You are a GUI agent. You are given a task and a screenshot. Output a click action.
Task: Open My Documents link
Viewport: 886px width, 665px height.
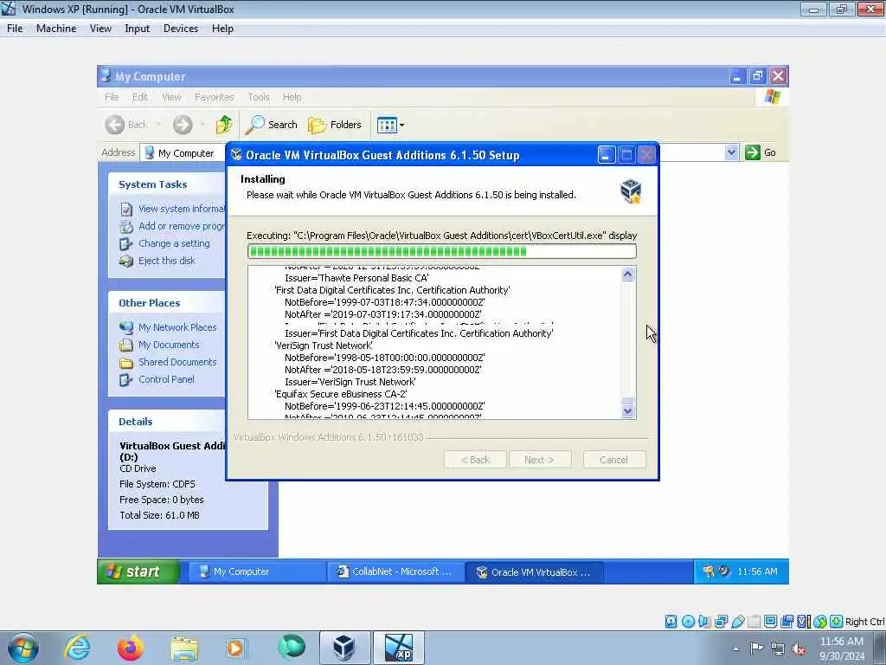click(169, 345)
